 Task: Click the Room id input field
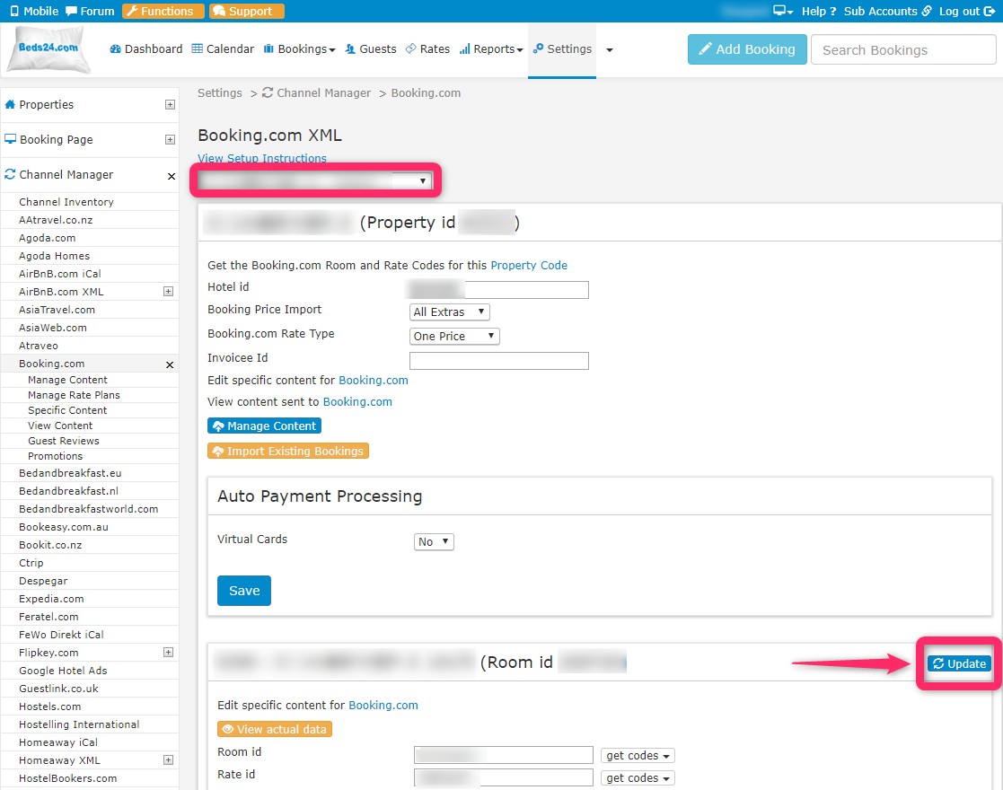click(504, 755)
